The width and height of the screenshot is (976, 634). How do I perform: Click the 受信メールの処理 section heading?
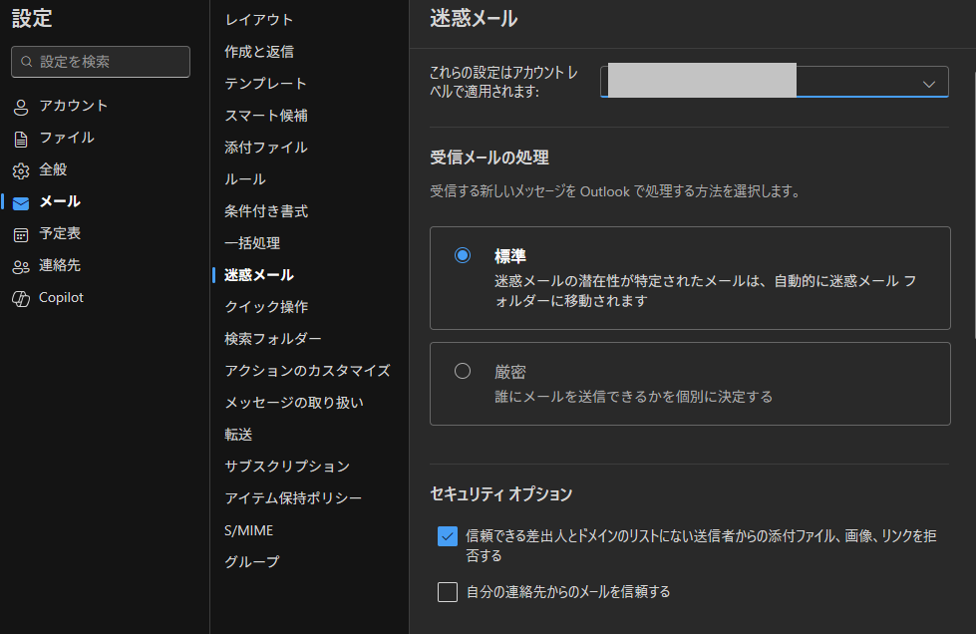(x=489, y=158)
